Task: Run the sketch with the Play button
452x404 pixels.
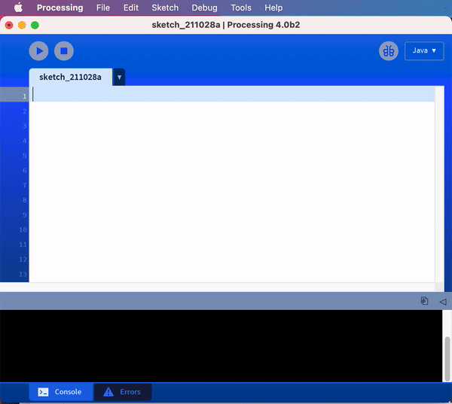Action: coord(38,51)
